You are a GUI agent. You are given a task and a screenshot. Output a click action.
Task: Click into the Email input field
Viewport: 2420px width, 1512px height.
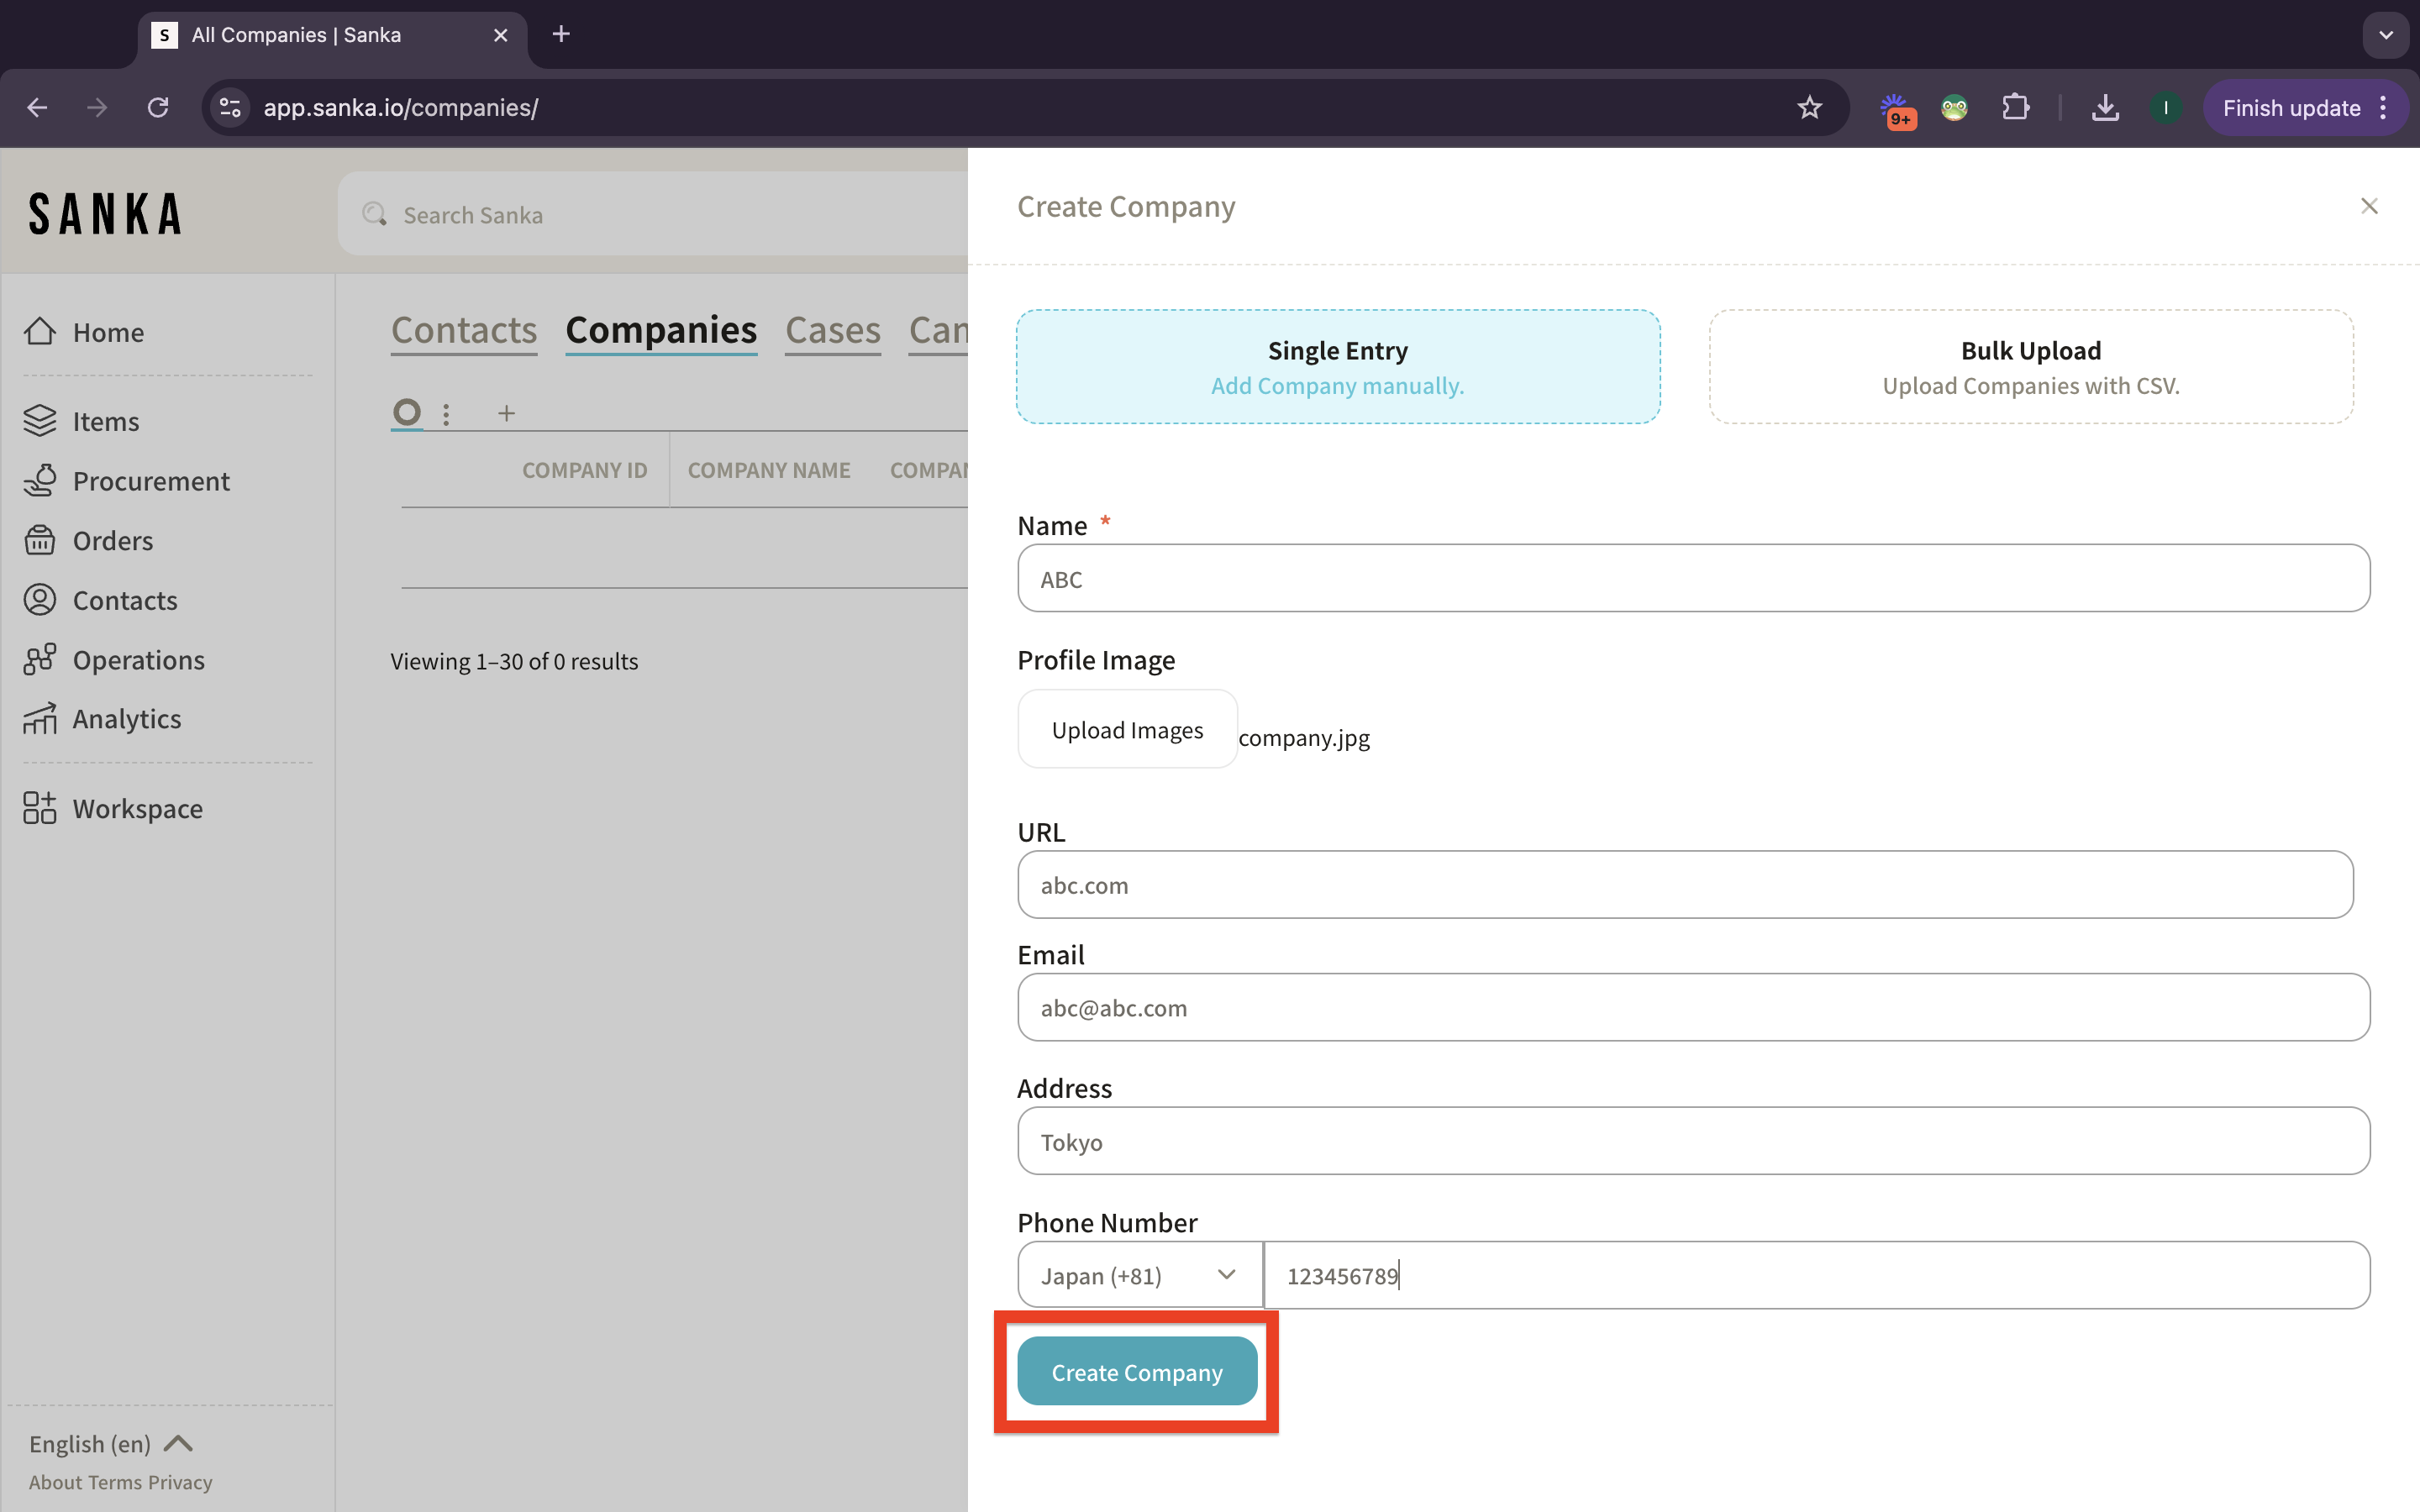(x=1692, y=1008)
